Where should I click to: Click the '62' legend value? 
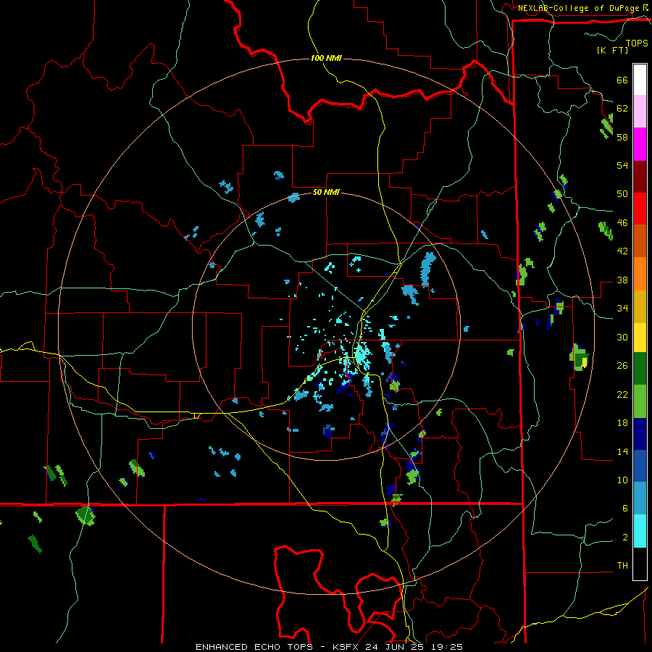pyautogui.click(x=622, y=109)
